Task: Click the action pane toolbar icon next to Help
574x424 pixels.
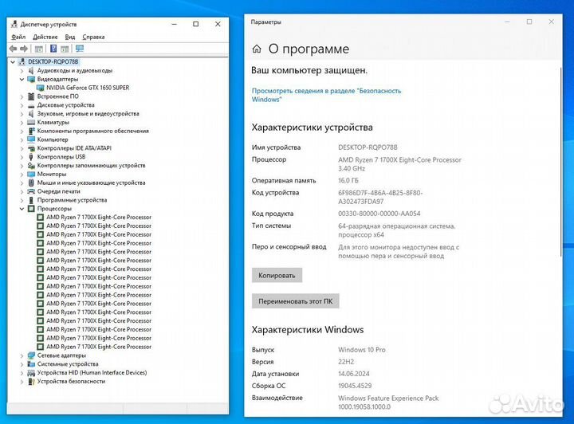Action: pos(65,49)
